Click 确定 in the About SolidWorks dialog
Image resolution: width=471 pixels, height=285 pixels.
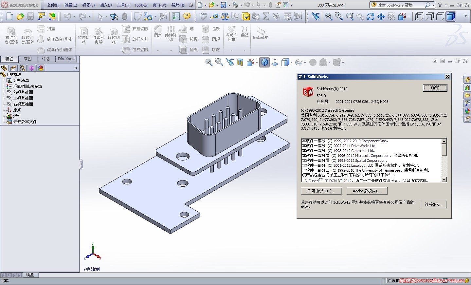coord(435,88)
